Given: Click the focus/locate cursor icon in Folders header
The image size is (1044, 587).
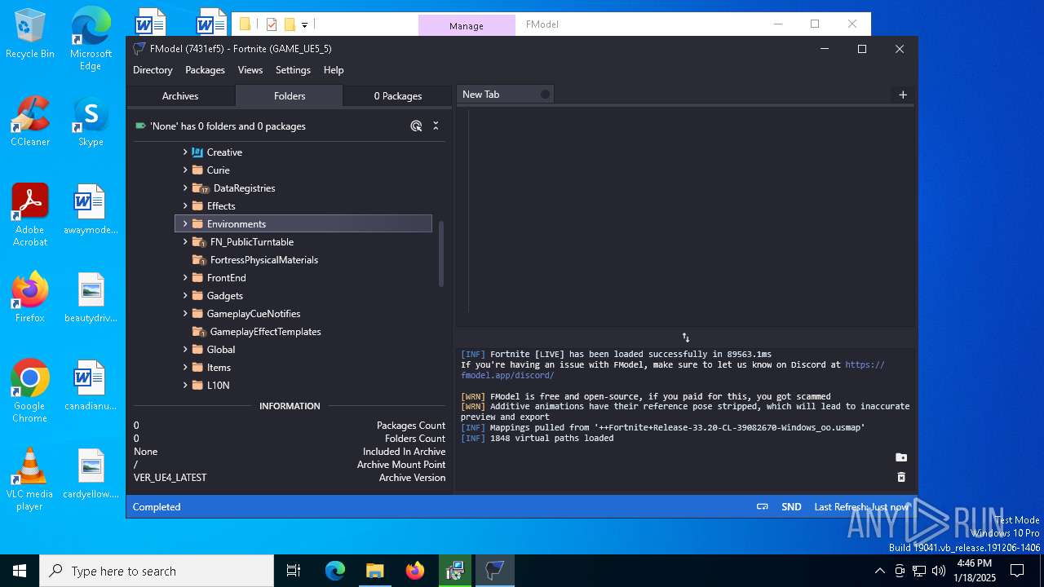Looking at the screenshot, I should pyautogui.click(x=416, y=126).
